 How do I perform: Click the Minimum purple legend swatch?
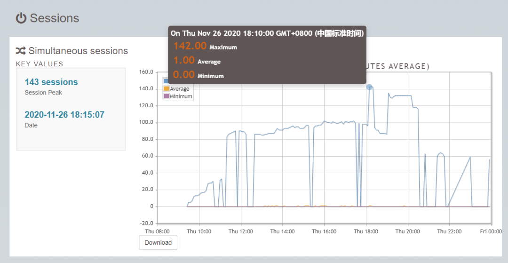click(x=167, y=96)
